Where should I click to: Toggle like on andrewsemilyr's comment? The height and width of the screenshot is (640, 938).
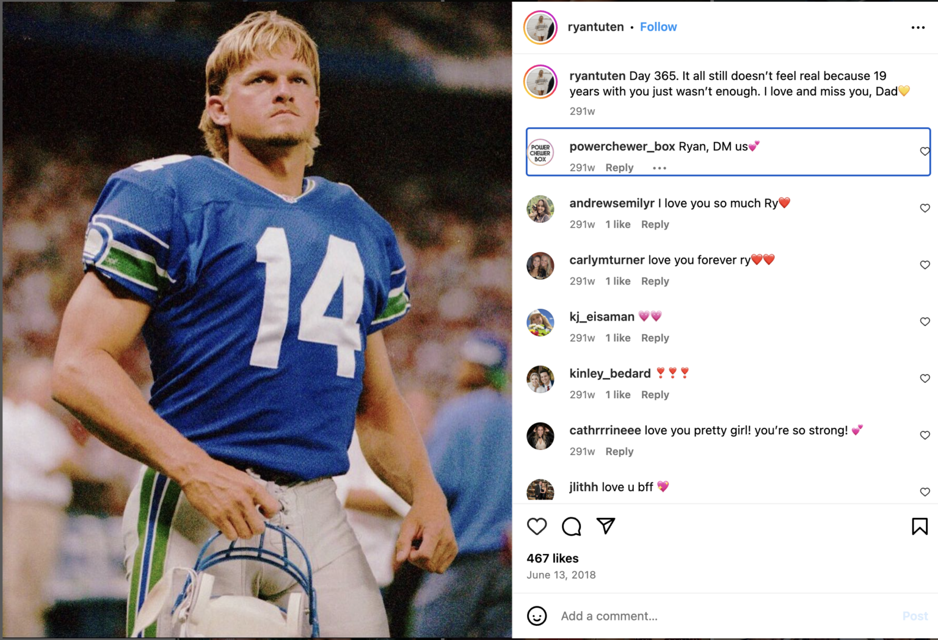coord(924,208)
